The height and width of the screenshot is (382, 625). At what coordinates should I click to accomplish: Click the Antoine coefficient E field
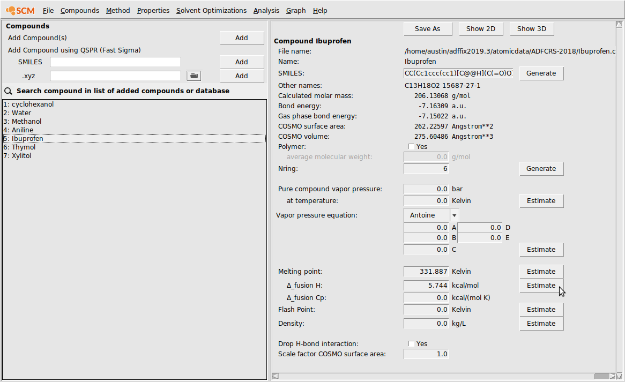pyautogui.click(x=480, y=238)
